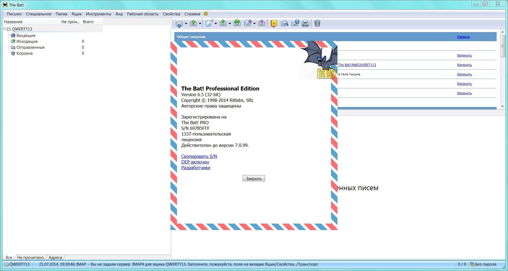Click the Reply to all double-arrow icon
This screenshot has height=271, width=508.
tap(237, 23)
